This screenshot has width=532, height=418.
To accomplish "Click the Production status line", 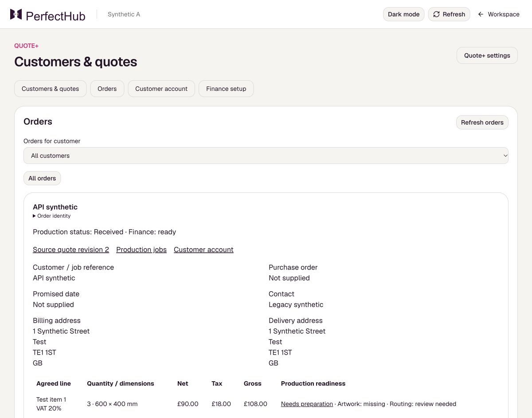I will click(x=104, y=232).
